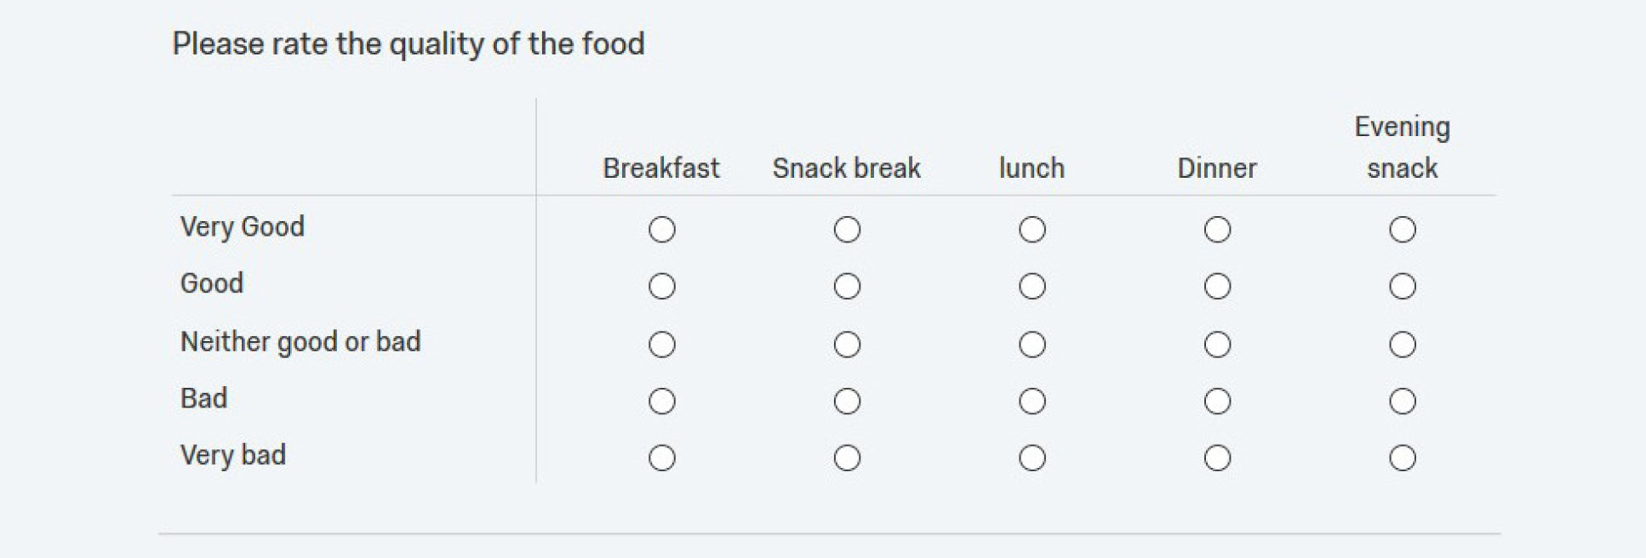Mark Snack break as Bad
This screenshot has width=1646, height=558.
point(847,401)
